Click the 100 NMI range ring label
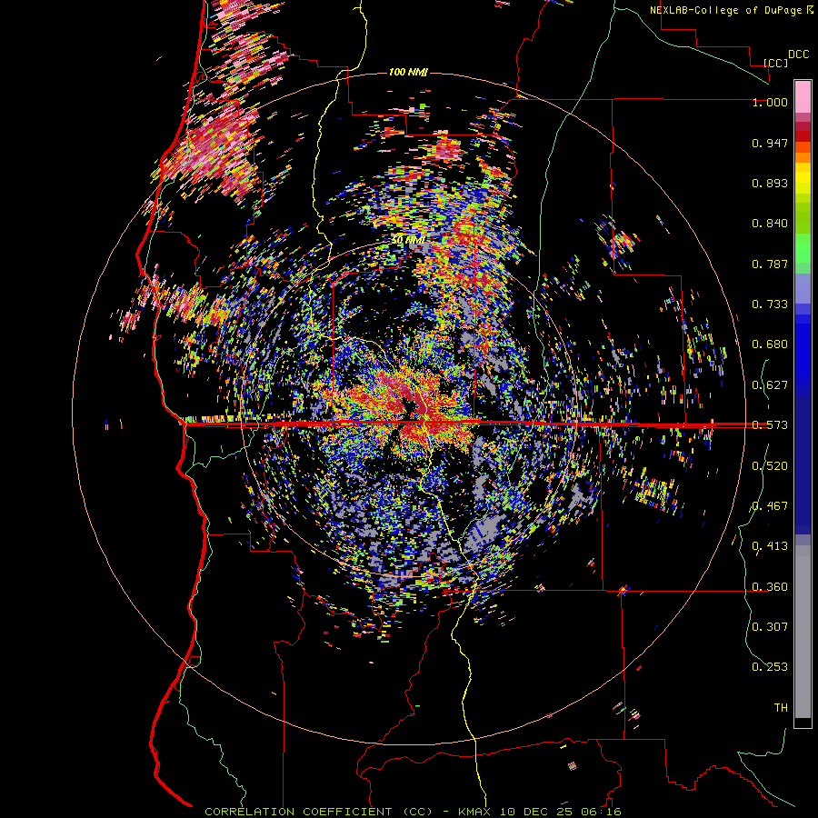Screen dimensions: 818x818 (x=408, y=72)
